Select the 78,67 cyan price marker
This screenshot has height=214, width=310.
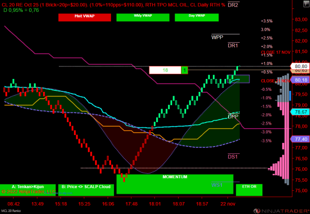pyautogui.click(x=301, y=112)
